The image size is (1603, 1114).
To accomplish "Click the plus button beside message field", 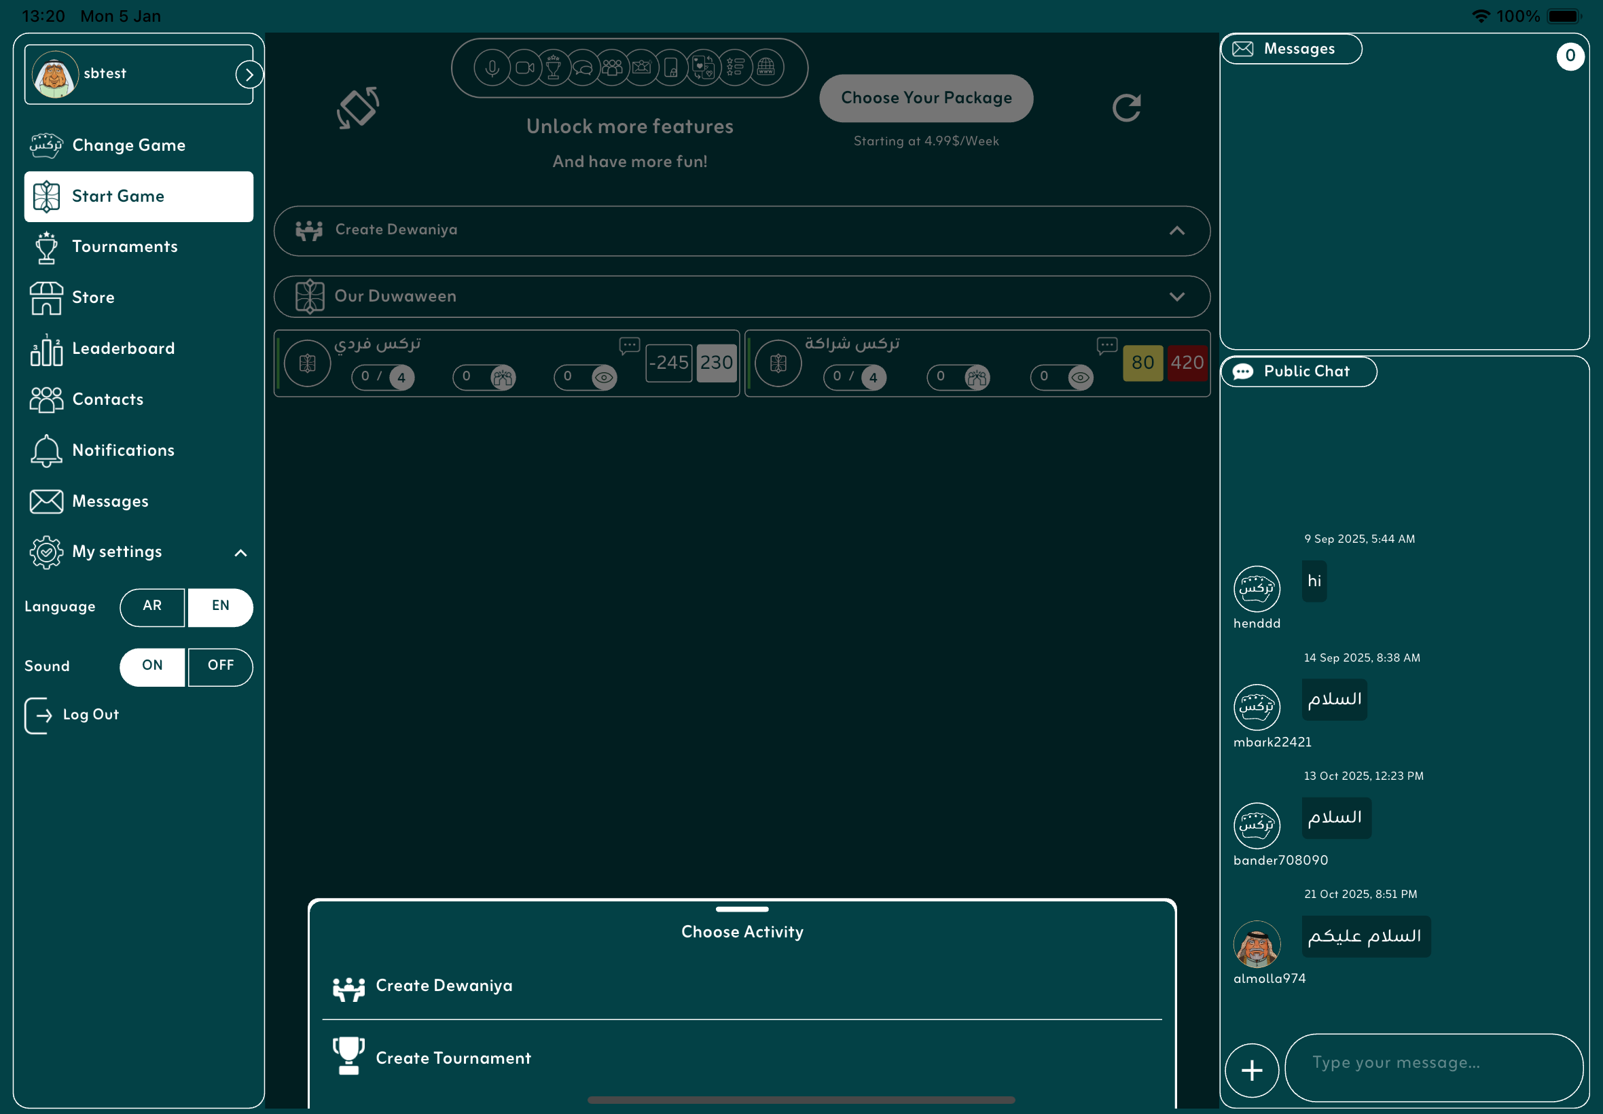I will 1251,1069.
